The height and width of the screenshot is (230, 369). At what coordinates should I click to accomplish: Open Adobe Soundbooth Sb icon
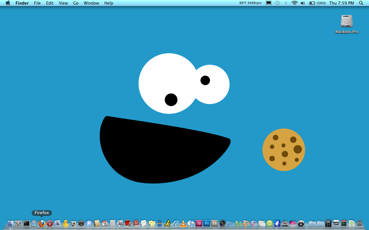click(x=214, y=223)
